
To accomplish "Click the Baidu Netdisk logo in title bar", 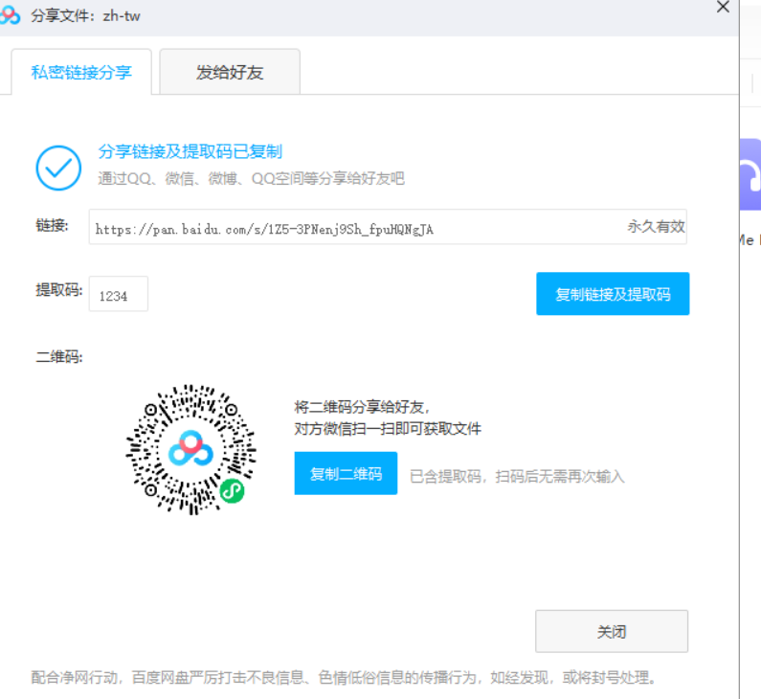I will click(10, 14).
